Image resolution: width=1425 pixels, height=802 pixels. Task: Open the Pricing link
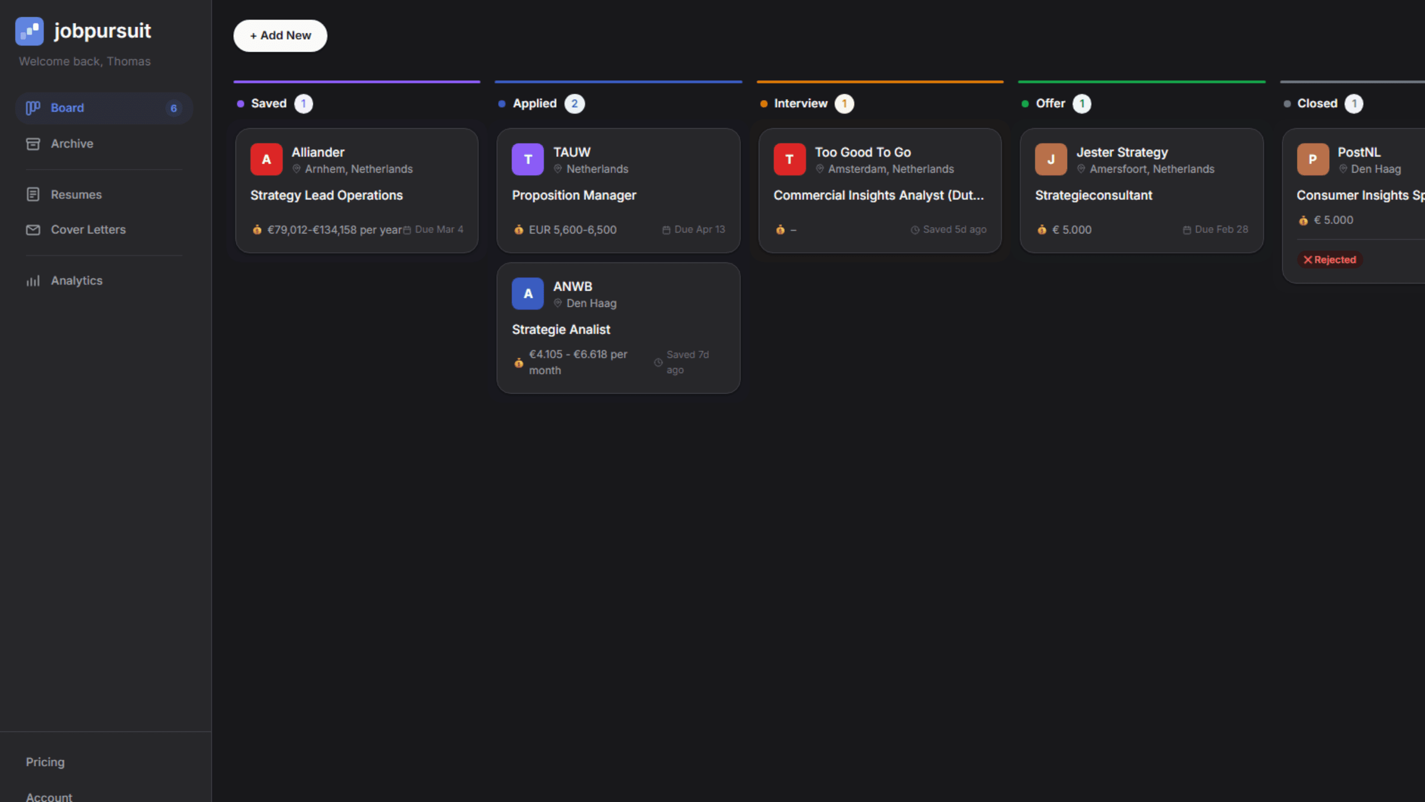pyautogui.click(x=45, y=762)
